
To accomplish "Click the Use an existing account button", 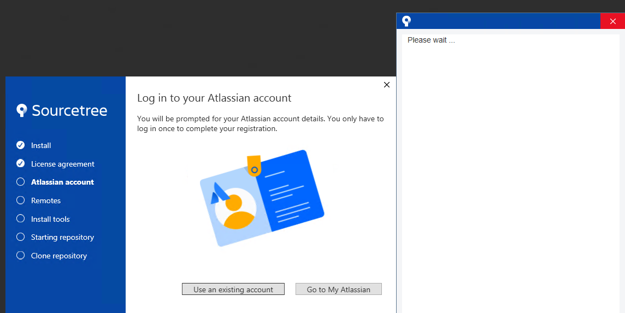I will pos(233,289).
